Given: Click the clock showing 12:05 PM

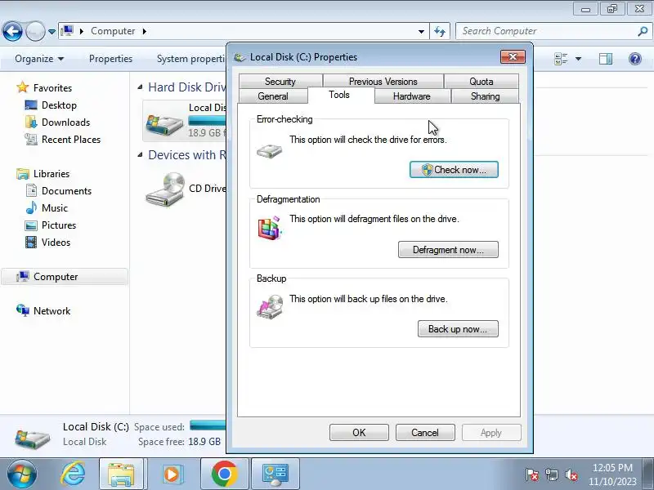Looking at the screenshot, I should (612, 467).
